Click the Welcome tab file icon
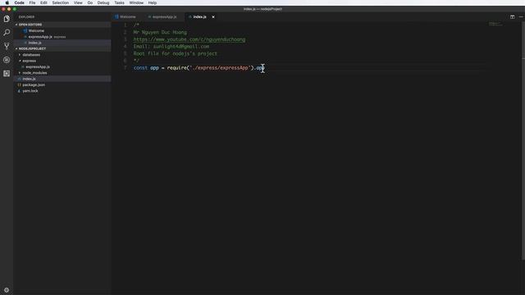Screen dimensions: 525x295 coord(116,16)
